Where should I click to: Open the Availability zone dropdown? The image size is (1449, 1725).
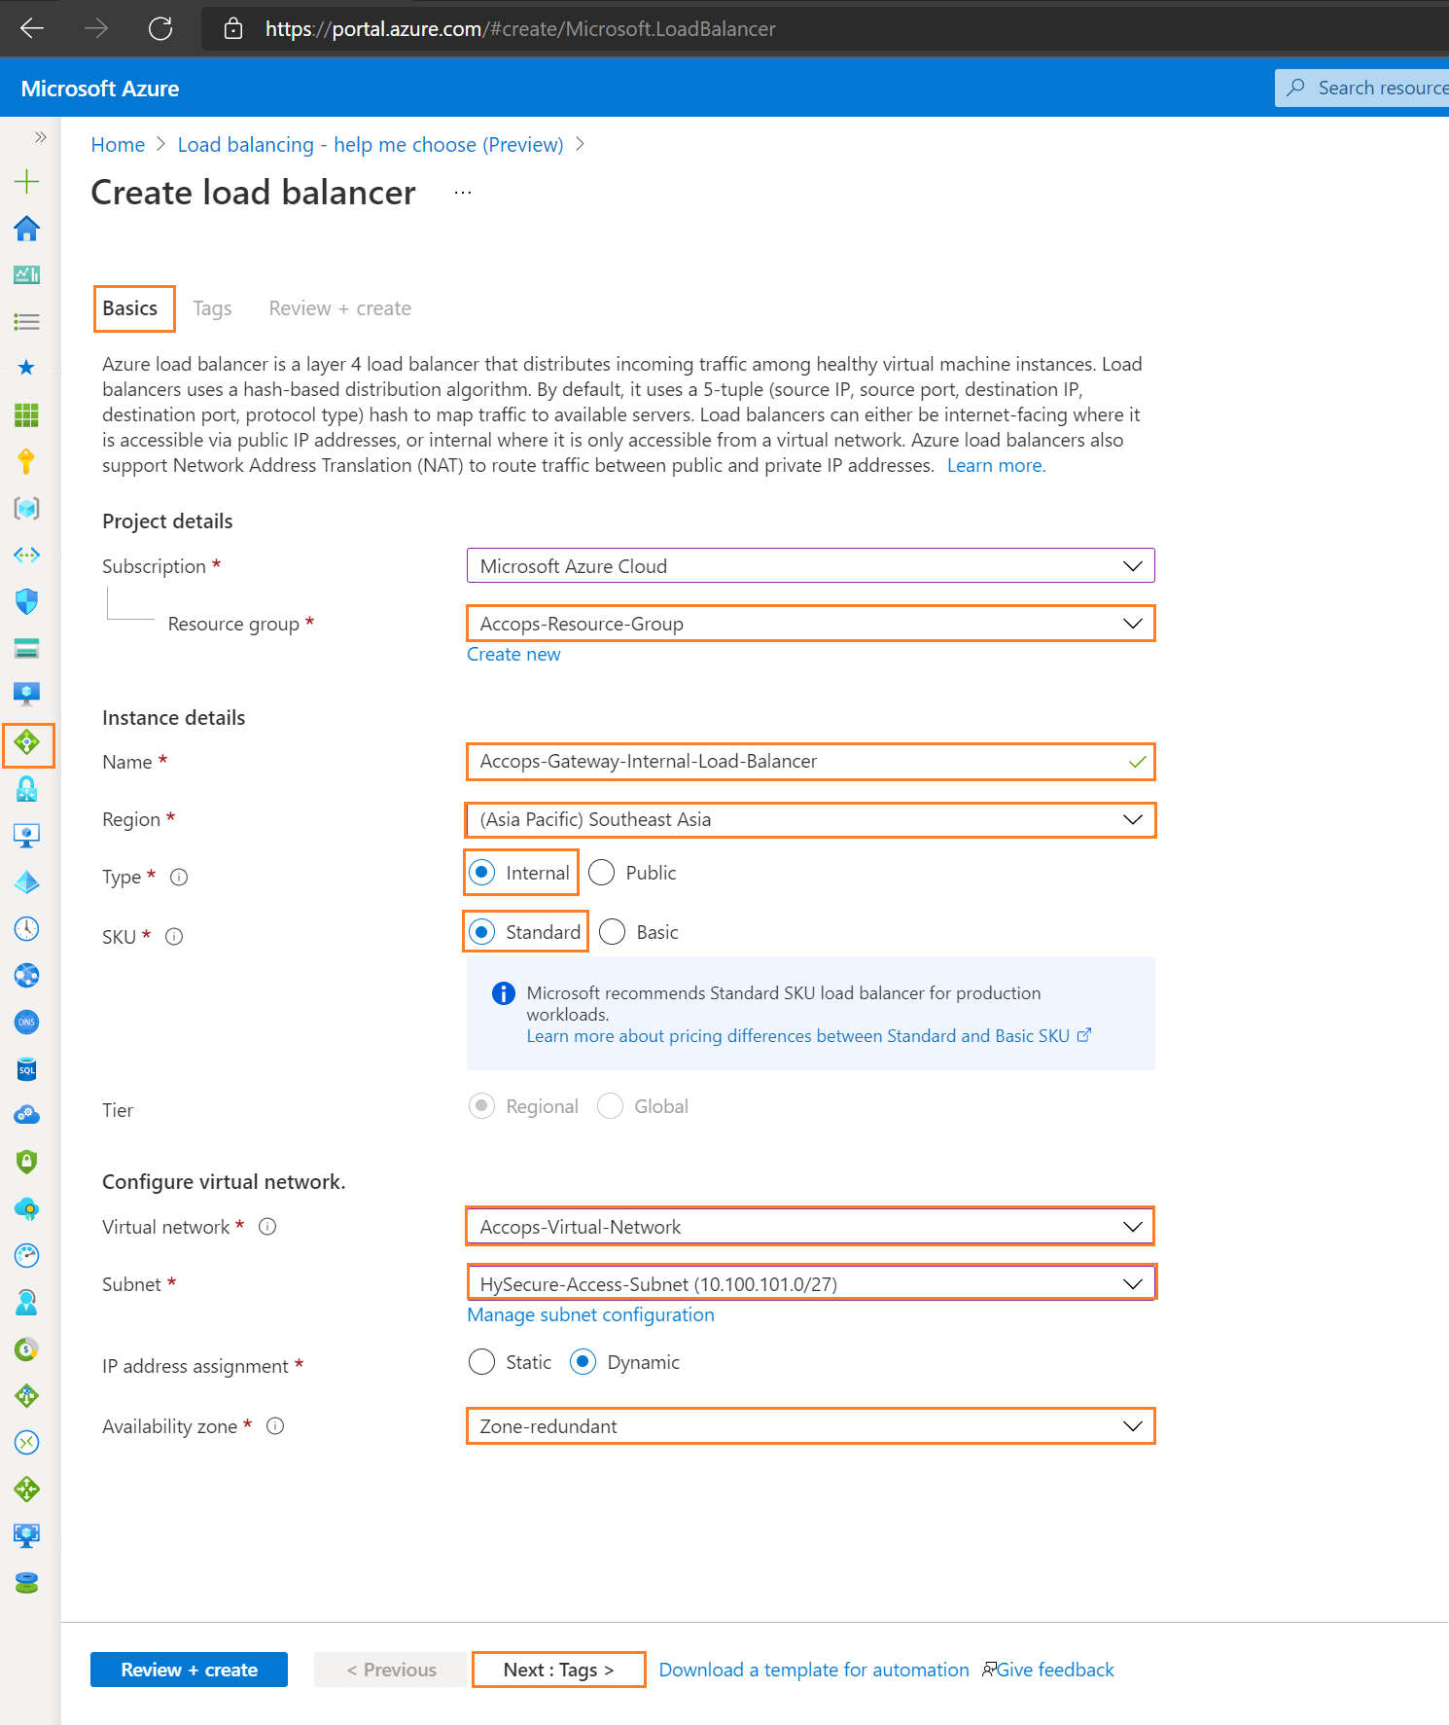point(811,1426)
